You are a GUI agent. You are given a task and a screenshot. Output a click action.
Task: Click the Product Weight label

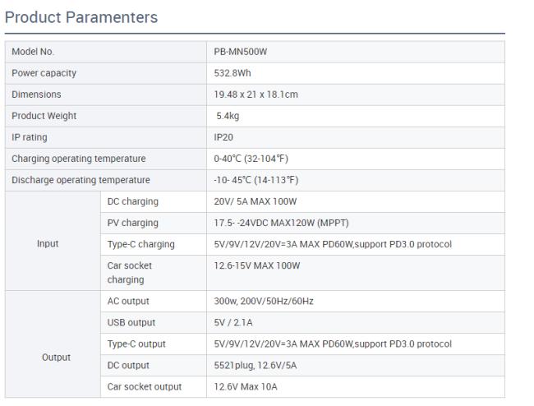click(44, 116)
